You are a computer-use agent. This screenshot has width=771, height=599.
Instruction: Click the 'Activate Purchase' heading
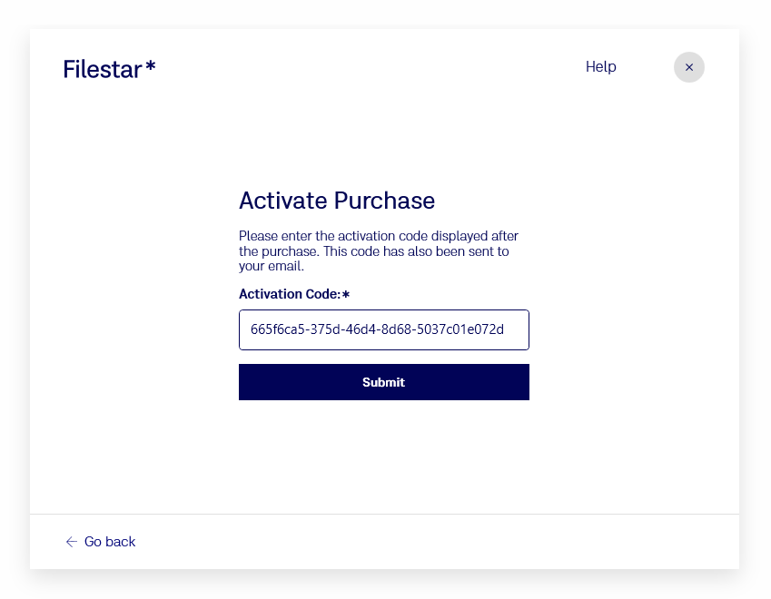pos(336,201)
